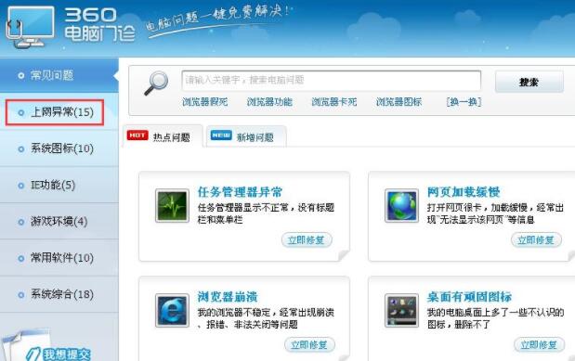This screenshot has width=575, height=361.
Task: Open the 浏览器崩溃 title link
Action: pyautogui.click(x=228, y=297)
